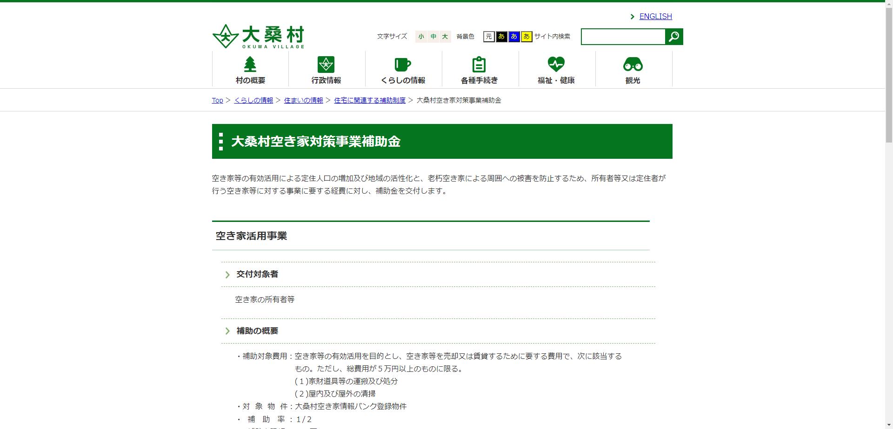The image size is (893, 429).
Task: Click the サイト内検索 label
Action: click(x=552, y=36)
